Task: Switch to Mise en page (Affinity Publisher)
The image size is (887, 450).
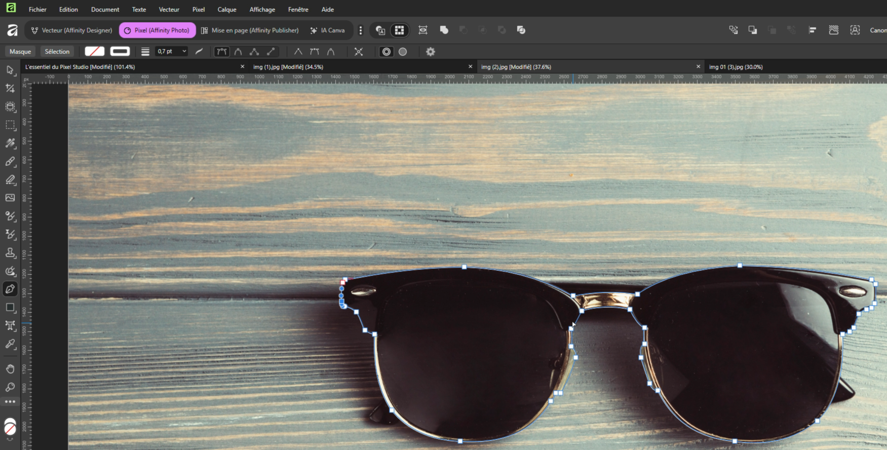Action: coord(250,30)
